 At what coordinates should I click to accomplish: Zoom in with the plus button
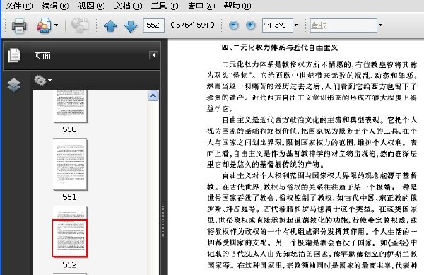coord(251,25)
